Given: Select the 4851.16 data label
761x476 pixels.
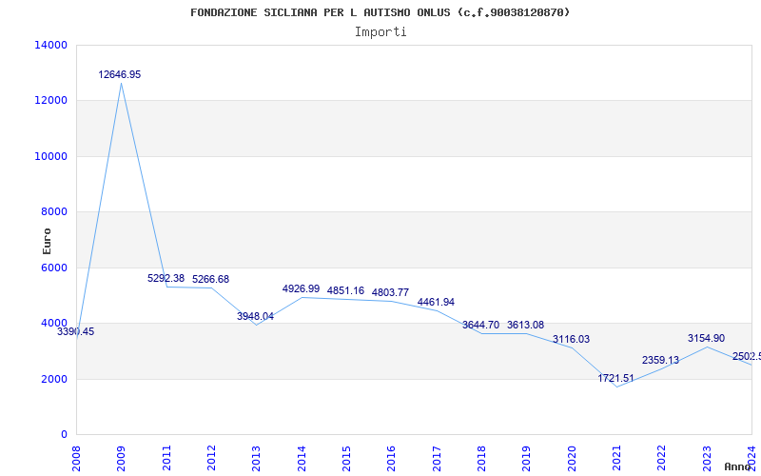Looking at the screenshot, I should point(345,291).
